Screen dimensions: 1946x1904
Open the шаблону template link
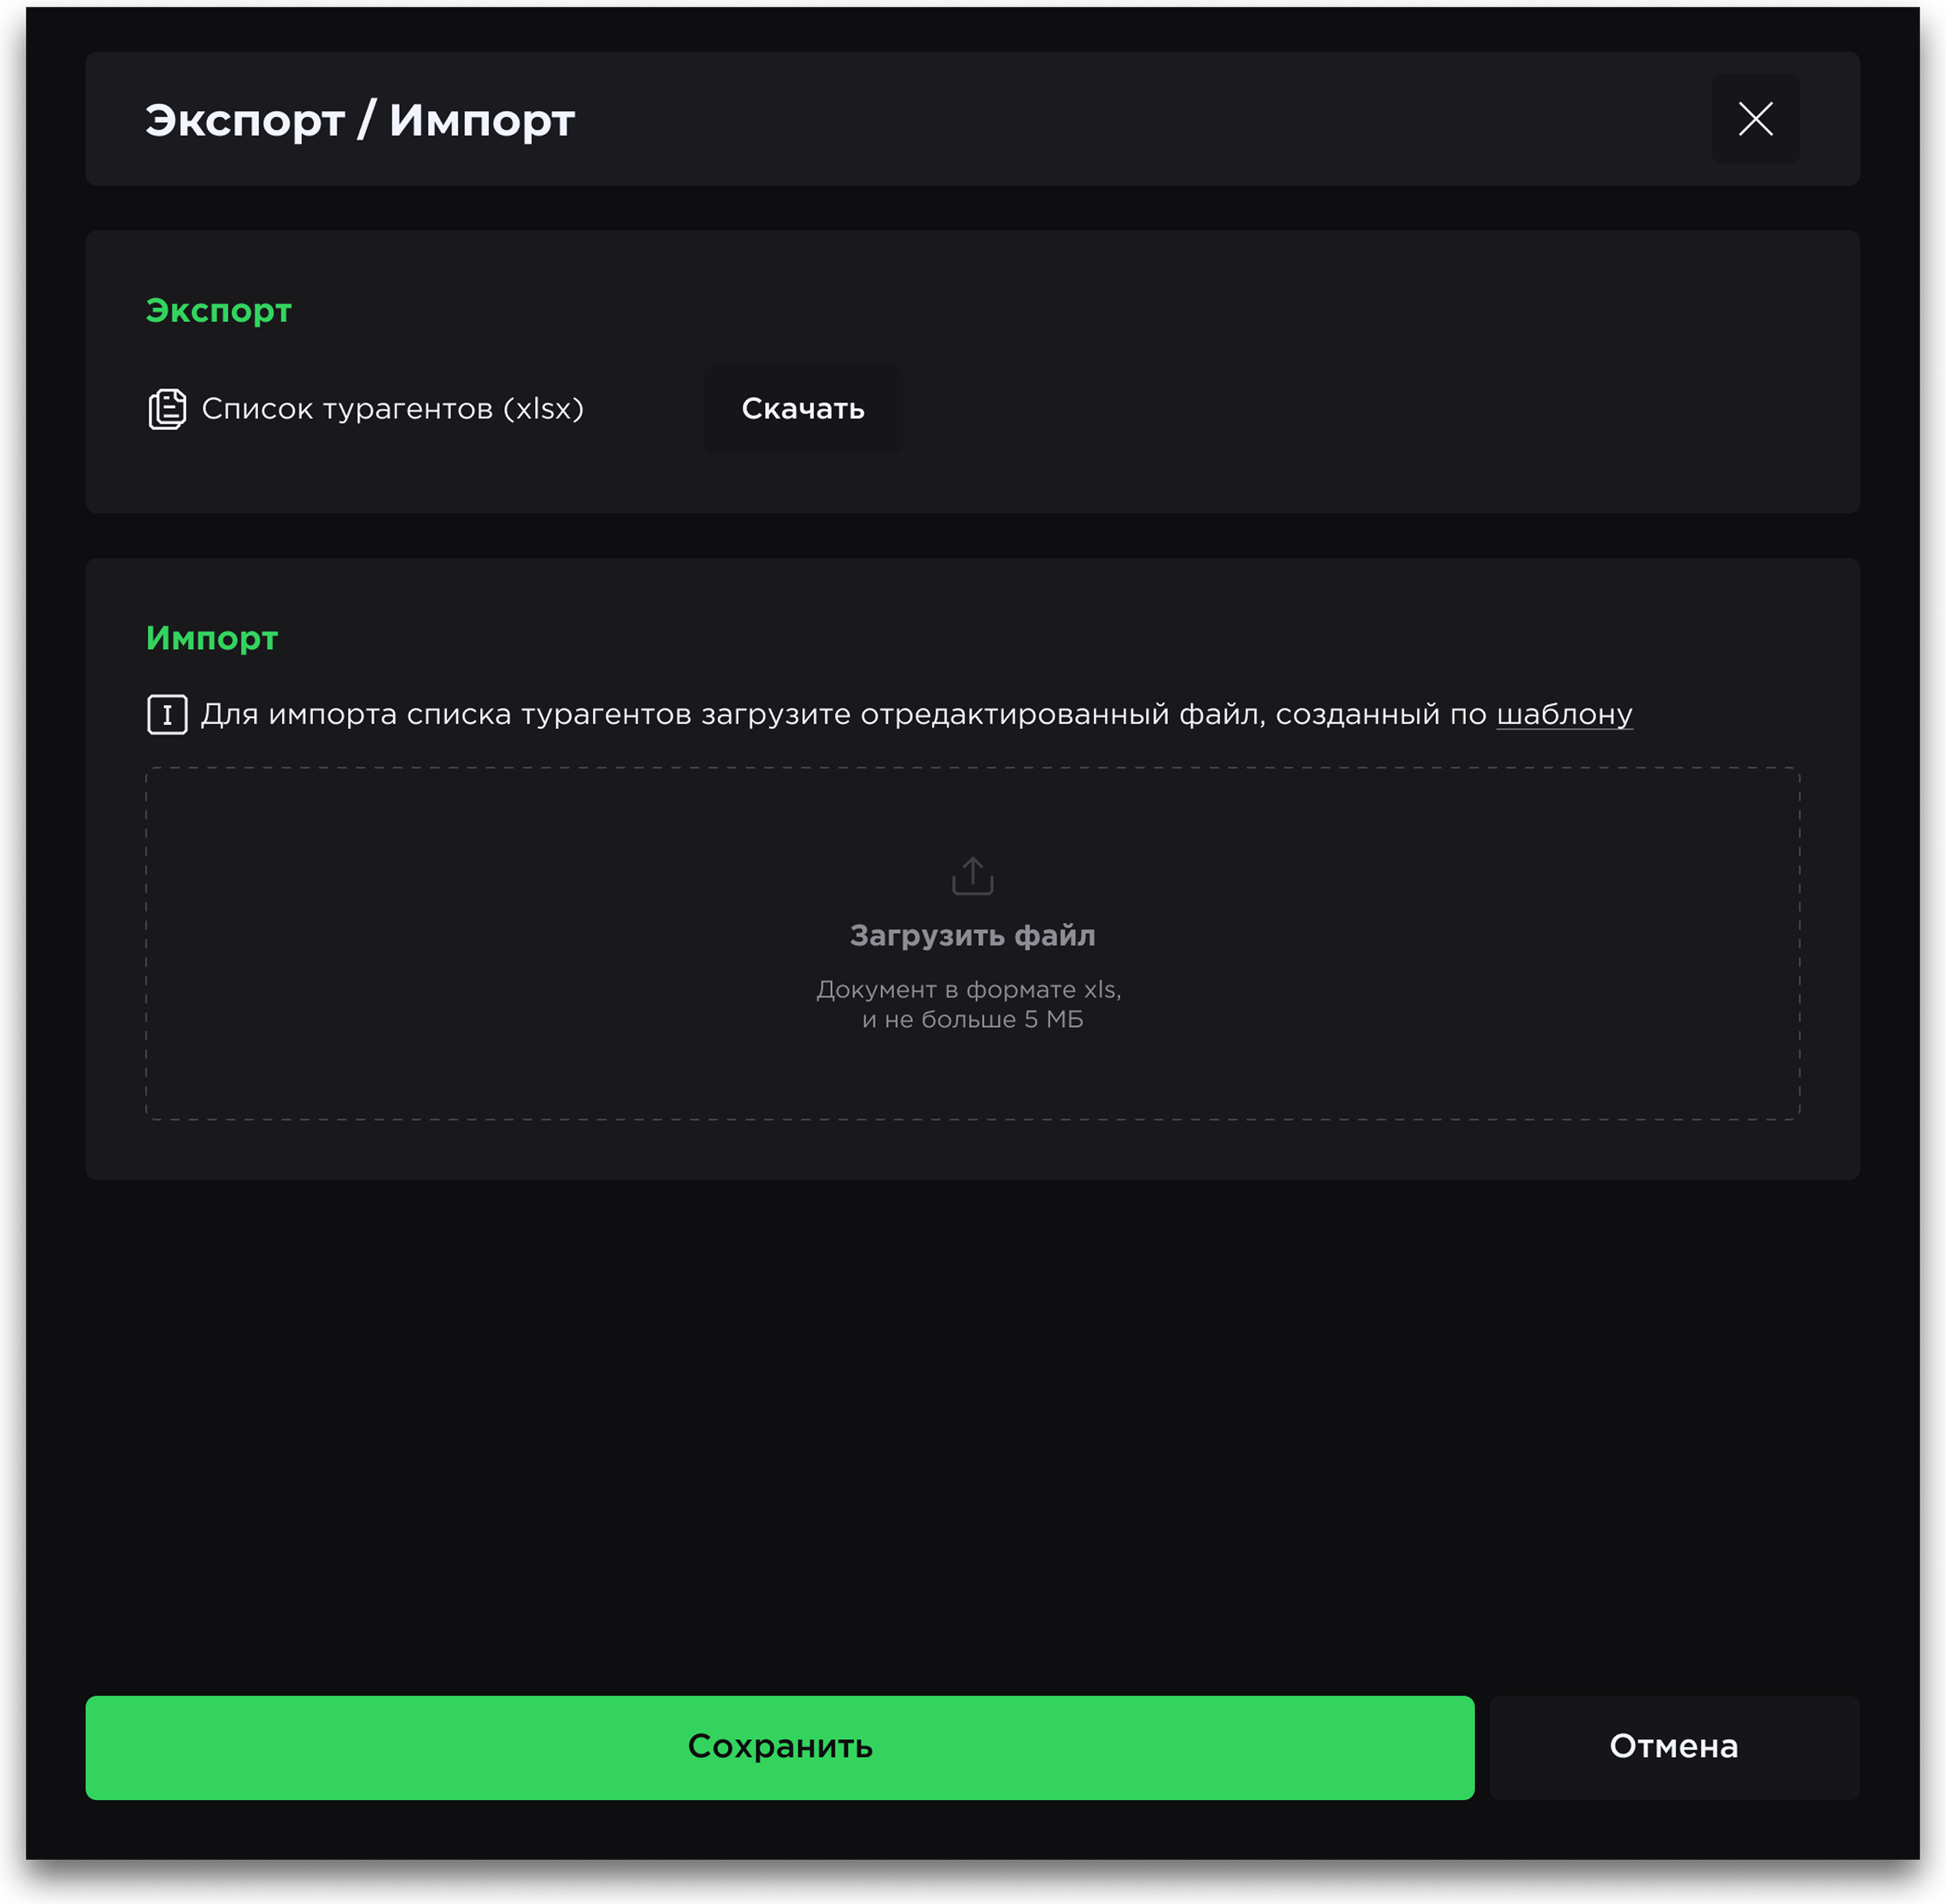click(x=1564, y=714)
